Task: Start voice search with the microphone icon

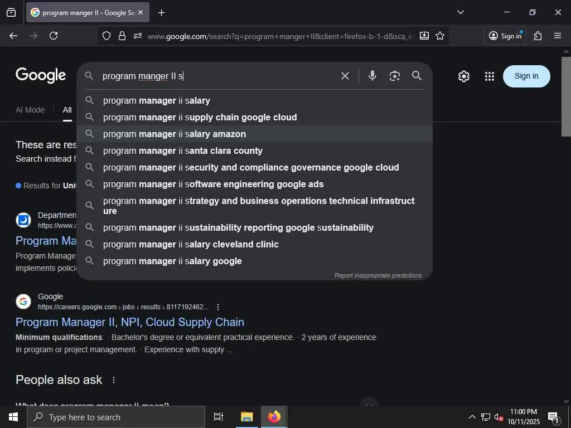Action: [x=372, y=76]
